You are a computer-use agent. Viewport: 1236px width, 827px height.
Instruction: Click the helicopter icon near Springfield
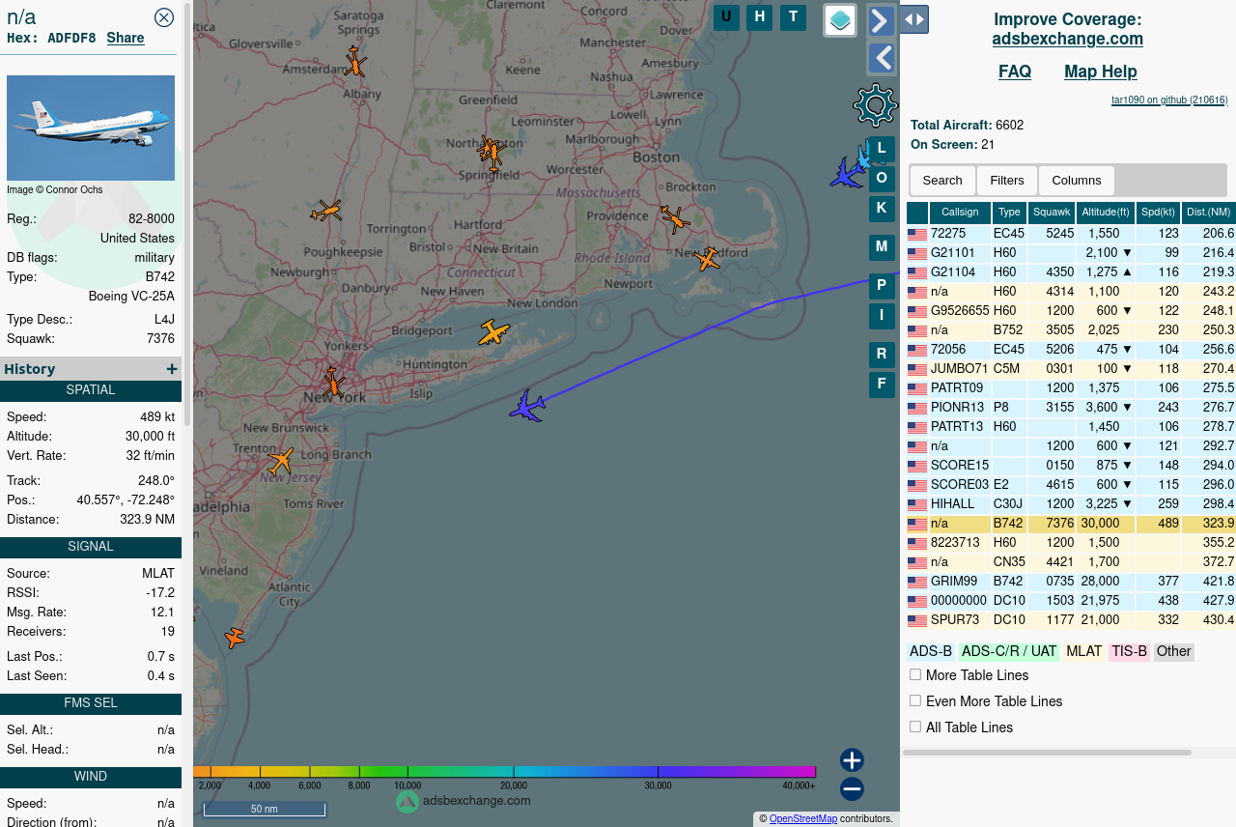(492, 152)
